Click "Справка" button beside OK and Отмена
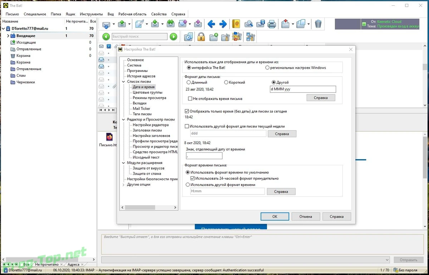 pyautogui.click(x=336, y=216)
